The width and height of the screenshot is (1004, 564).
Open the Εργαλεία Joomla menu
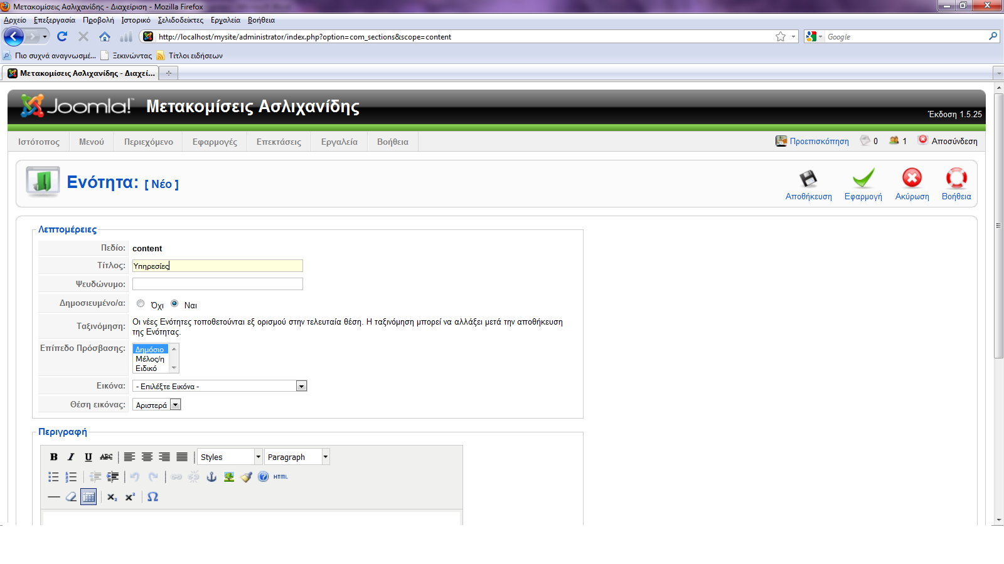339,142
